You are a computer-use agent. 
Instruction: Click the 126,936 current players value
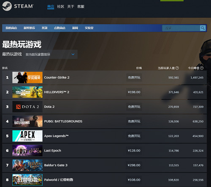(174, 121)
